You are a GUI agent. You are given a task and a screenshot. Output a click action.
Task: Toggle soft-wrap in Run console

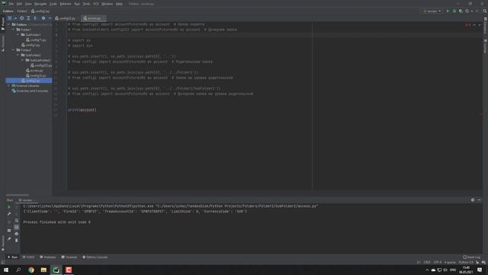click(17, 221)
